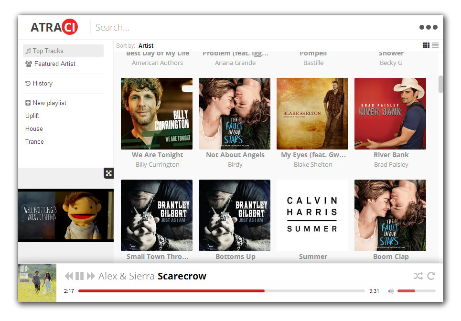461x321 pixels.
Task: Play Brad Paisley River Bank cover
Action: click(390, 114)
